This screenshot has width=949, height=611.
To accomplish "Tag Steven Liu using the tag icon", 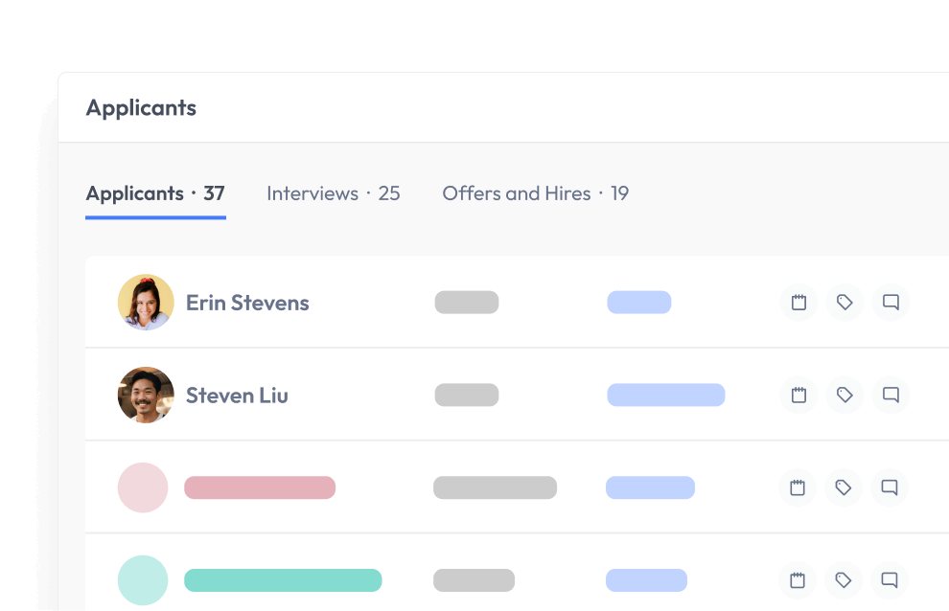I will click(x=844, y=395).
